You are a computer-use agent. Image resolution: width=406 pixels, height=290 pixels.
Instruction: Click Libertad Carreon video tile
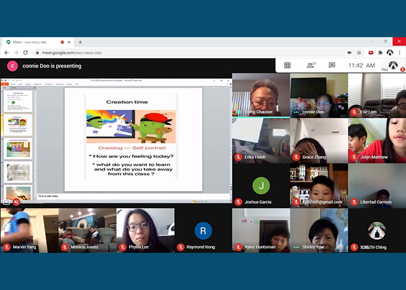pos(377,186)
